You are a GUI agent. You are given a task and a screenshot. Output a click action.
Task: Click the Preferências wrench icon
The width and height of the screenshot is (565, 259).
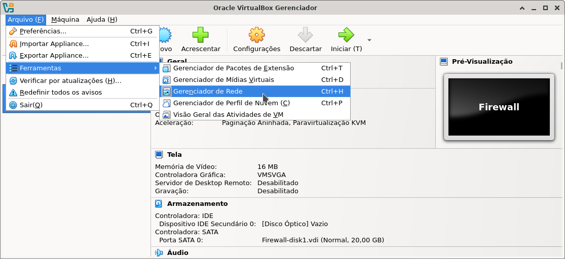[x=13, y=31]
